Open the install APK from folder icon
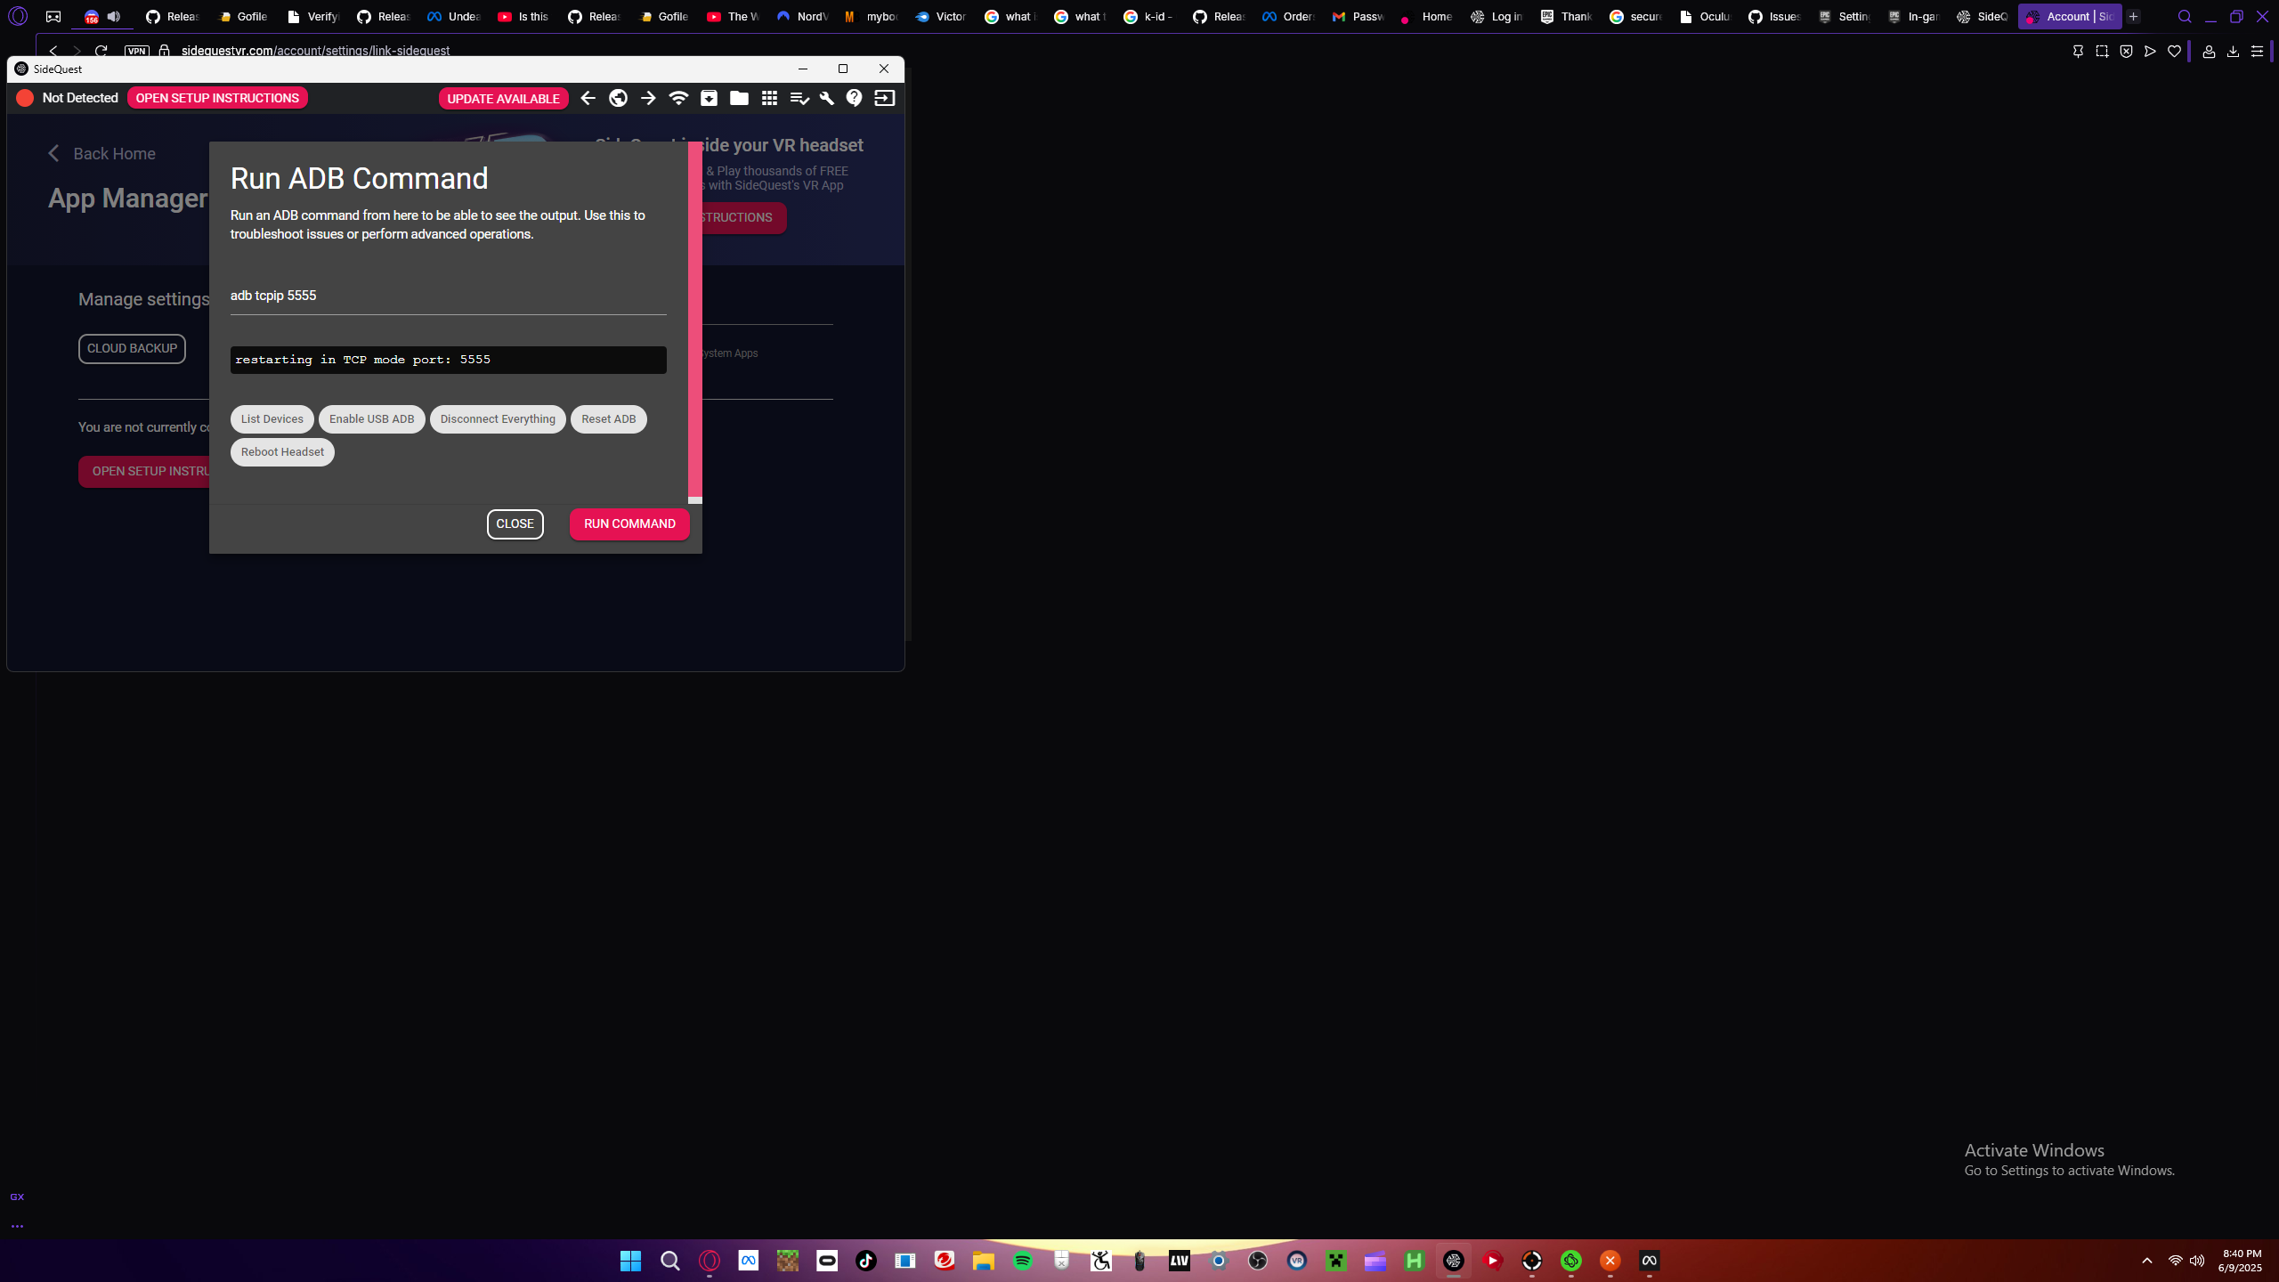 pos(709,98)
